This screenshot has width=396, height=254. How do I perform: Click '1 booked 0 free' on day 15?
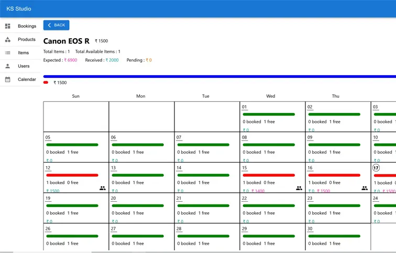pyautogui.click(x=259, y=182)
